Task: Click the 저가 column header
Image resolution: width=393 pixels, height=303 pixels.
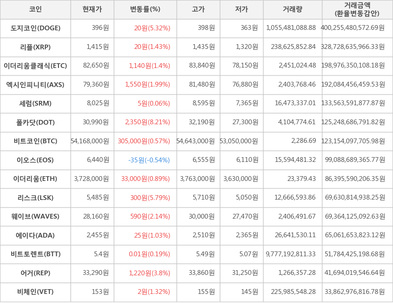Action: click(x=242, y=10)
